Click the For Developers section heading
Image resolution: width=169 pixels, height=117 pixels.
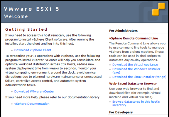click(x=121, y=112)
